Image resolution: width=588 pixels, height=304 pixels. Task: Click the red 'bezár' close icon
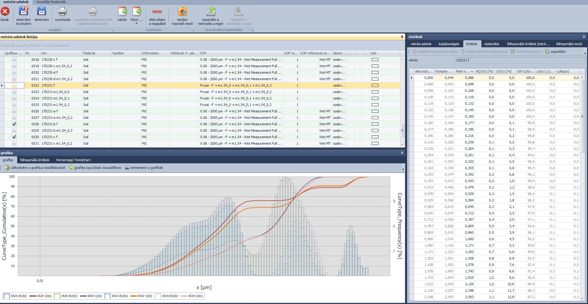pyautogui.click(x=5, y=12)
